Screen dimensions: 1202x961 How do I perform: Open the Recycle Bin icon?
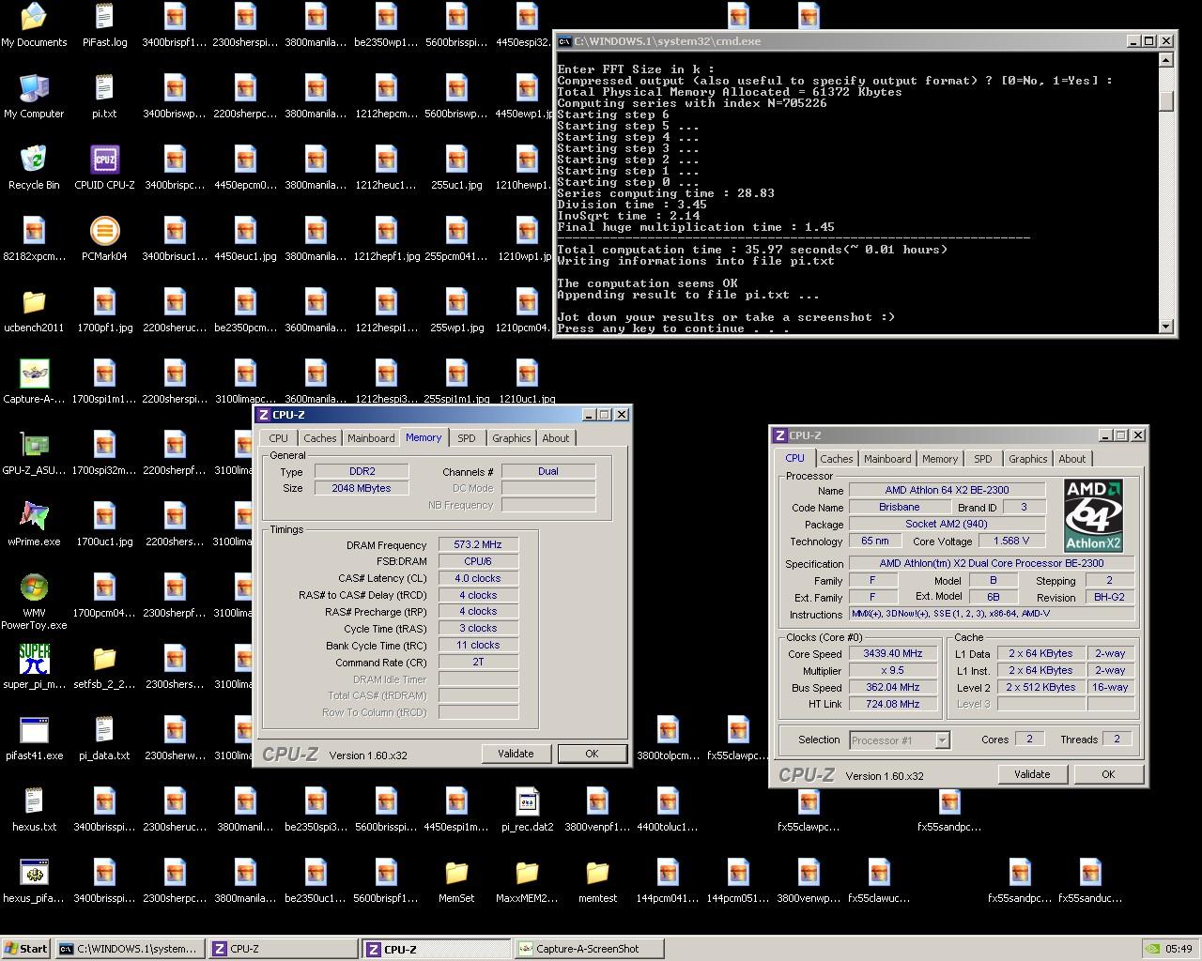[34, 168]
